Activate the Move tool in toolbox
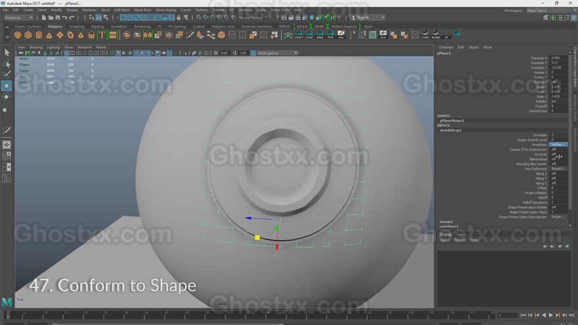Screen dimensions: 578x325 click(x=7, y=86)
